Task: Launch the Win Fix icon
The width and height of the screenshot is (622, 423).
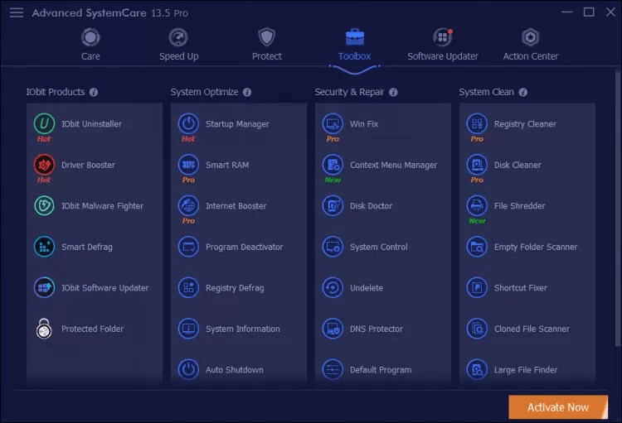Action: coord(333,123)
